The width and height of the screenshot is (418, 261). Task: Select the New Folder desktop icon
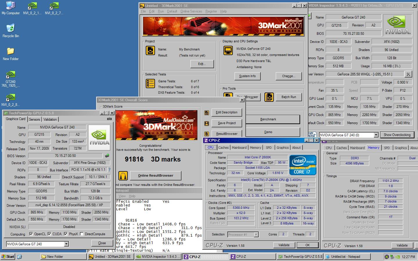tap(10, 54)
